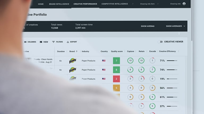Open Bounty - Clean Hands creative

pyautogui.click(x=43, y=61)
